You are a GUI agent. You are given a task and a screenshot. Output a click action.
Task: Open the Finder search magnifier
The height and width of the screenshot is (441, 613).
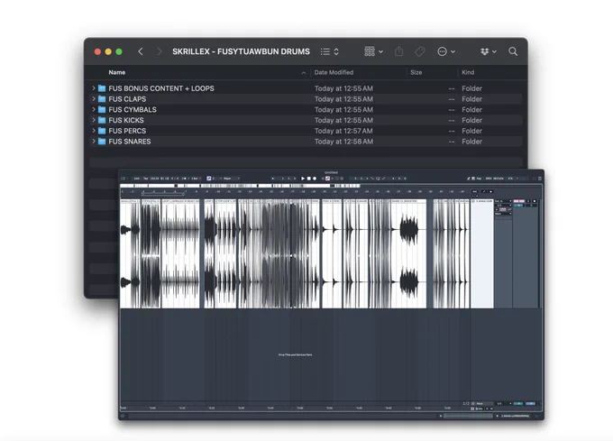coord(513,51)
